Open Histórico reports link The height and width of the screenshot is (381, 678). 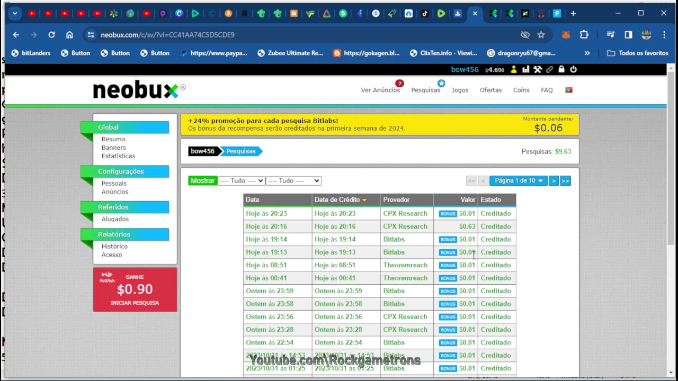pos(114,247)
